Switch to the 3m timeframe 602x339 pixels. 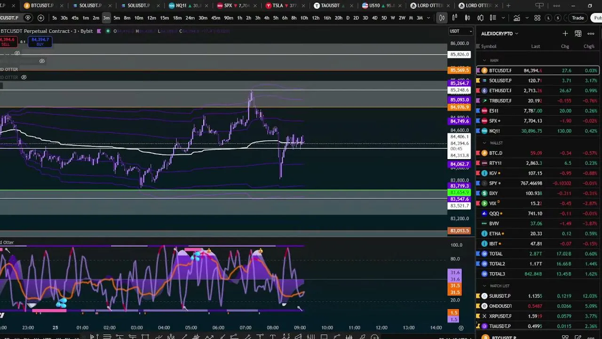pos(106,18)
